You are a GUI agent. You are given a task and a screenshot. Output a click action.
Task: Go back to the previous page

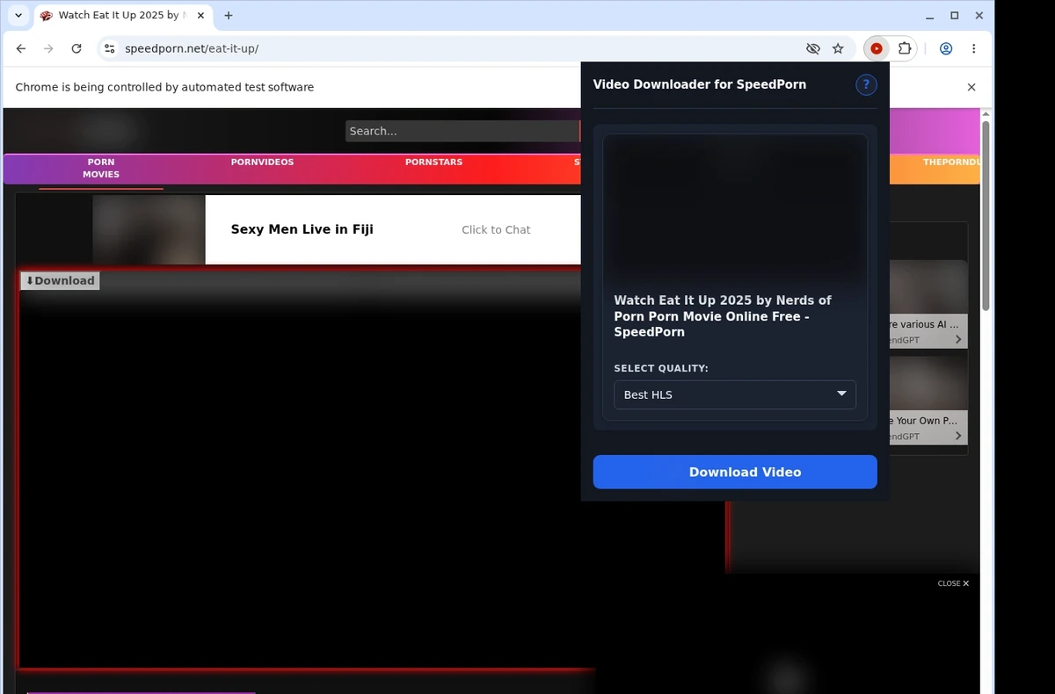21,49
